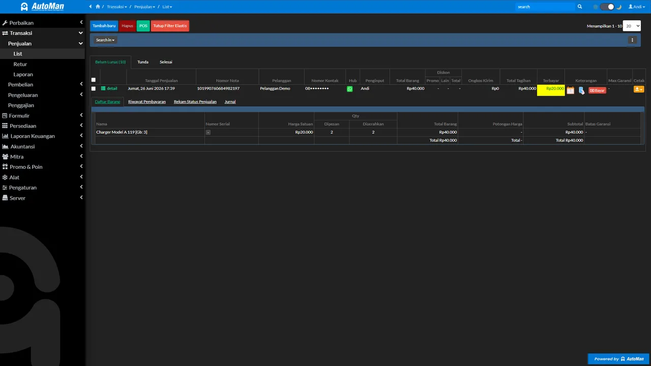Screen dimensions: 651x366
Task: Click the document icon next to Bayar
Action: coord(581,90)
